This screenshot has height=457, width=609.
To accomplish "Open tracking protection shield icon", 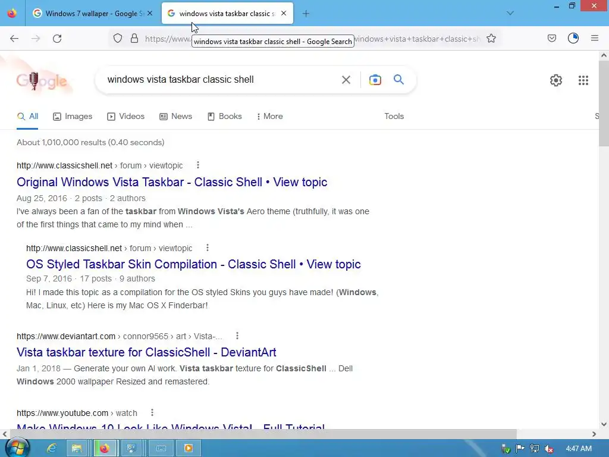I will pos(118,38).
